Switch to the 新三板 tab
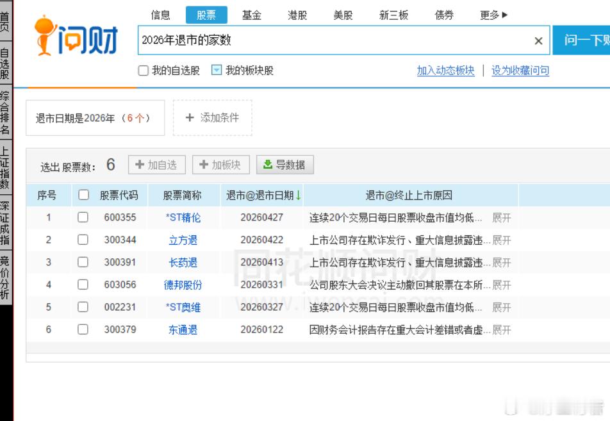The image size is (610, 421). tap(393, 15)
